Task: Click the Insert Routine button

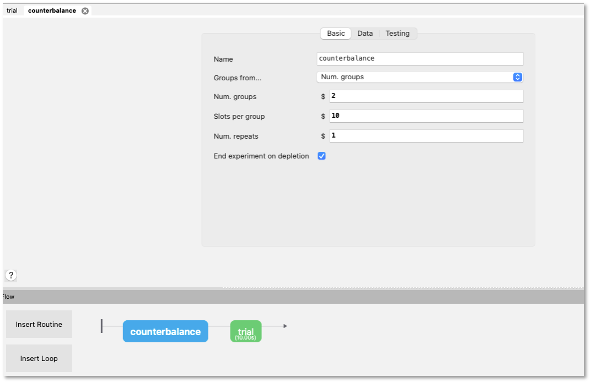Action: (39, 324)
